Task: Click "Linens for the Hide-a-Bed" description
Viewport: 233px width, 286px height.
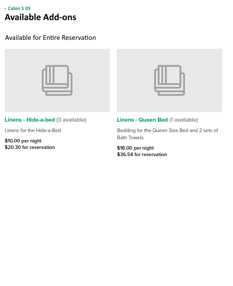Action: (x=33, y=131)
